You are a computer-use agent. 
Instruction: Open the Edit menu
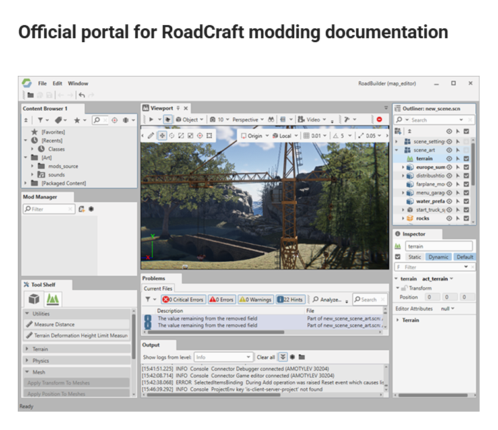click(x=57, y=83)
